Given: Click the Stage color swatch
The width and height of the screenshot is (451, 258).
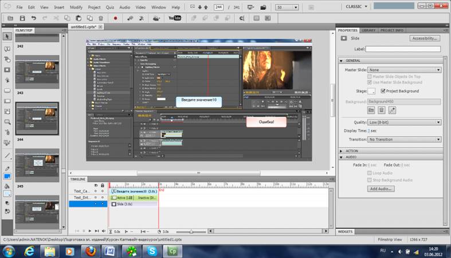Looking at the screenshot, I should pos(371,91).
